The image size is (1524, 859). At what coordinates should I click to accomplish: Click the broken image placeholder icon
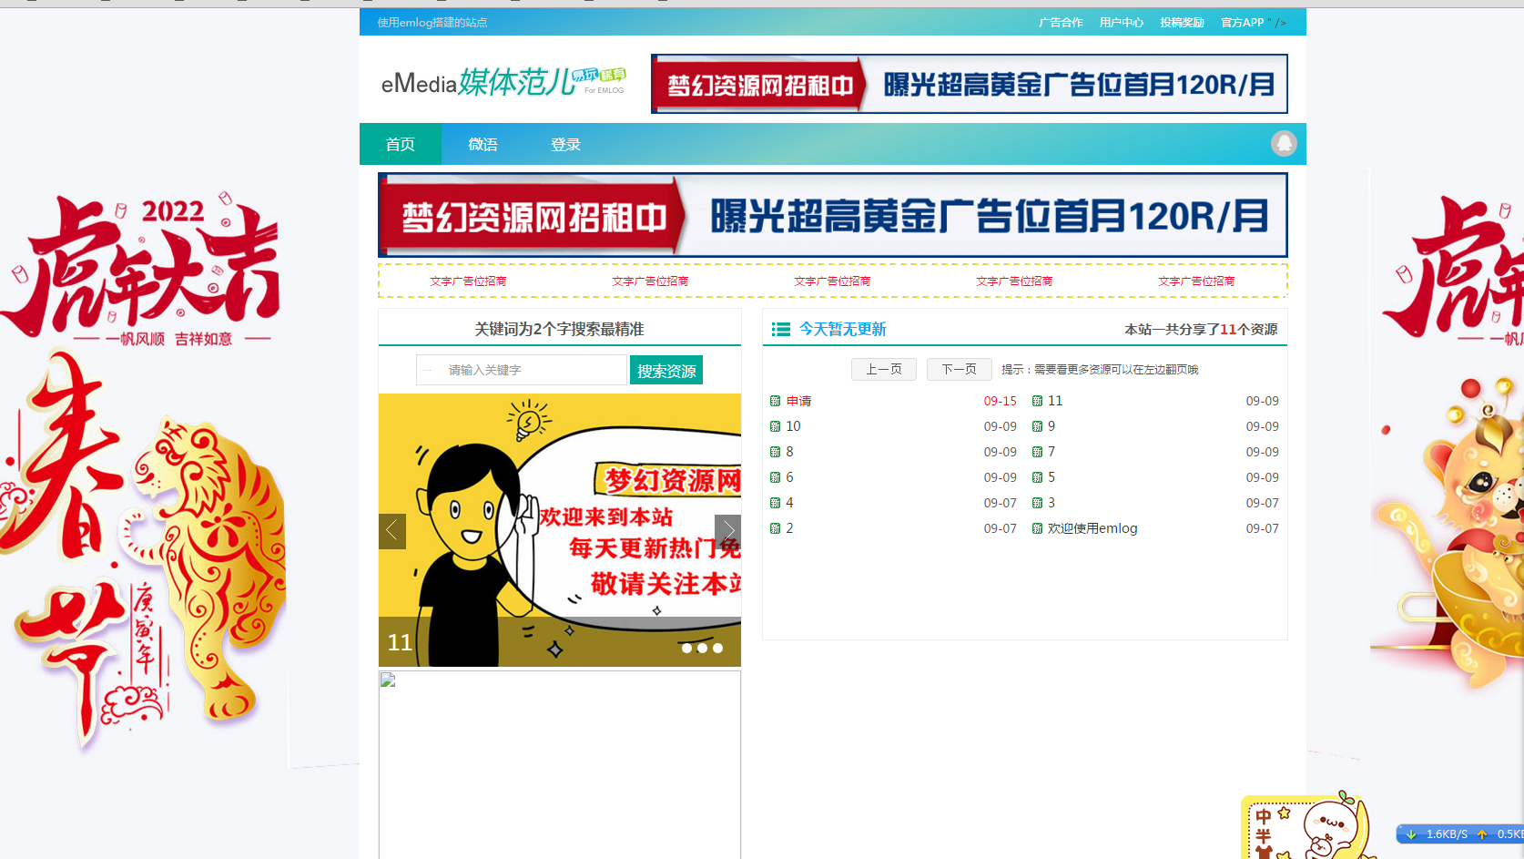388,680
